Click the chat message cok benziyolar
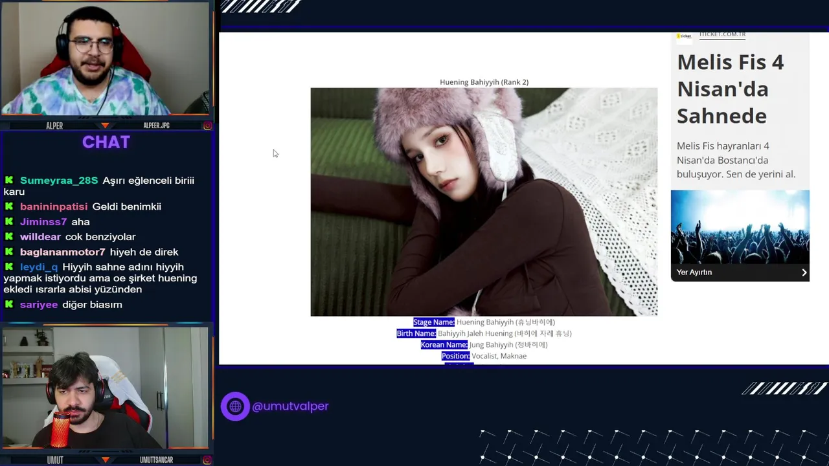The width and height of the screenshot is (829, 466). pyautogui.click(x=100, y=237)
